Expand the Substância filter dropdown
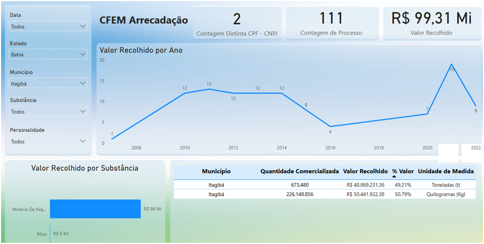Screen dimensions: 484x244 coord(48,112)
